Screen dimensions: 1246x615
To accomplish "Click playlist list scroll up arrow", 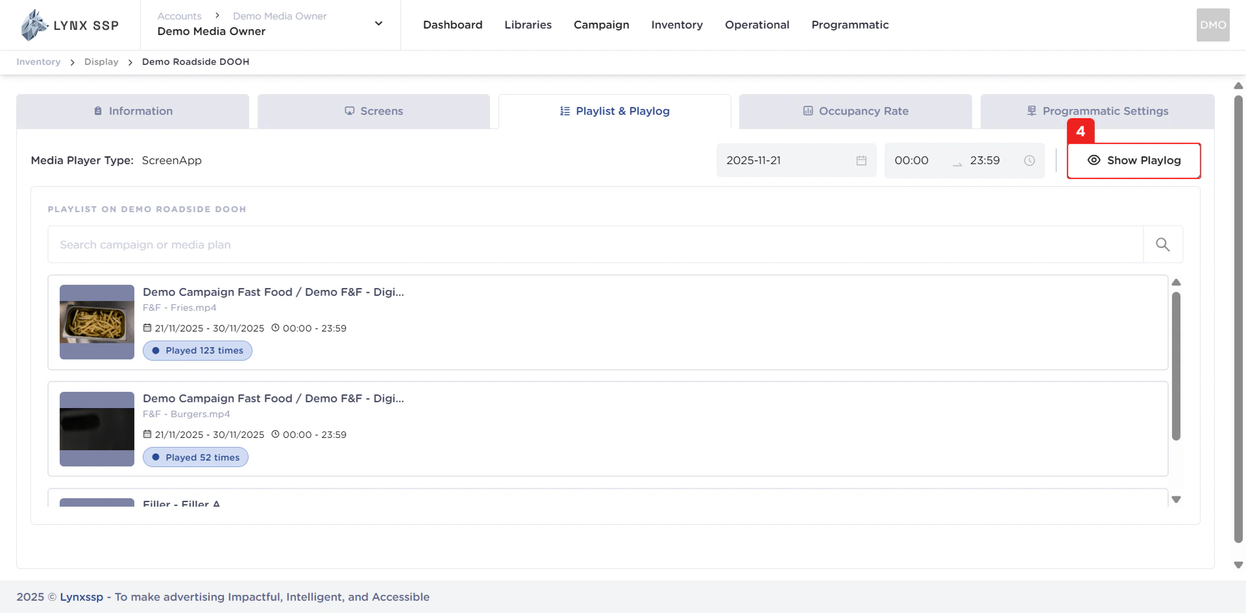I will [1176, 282].
